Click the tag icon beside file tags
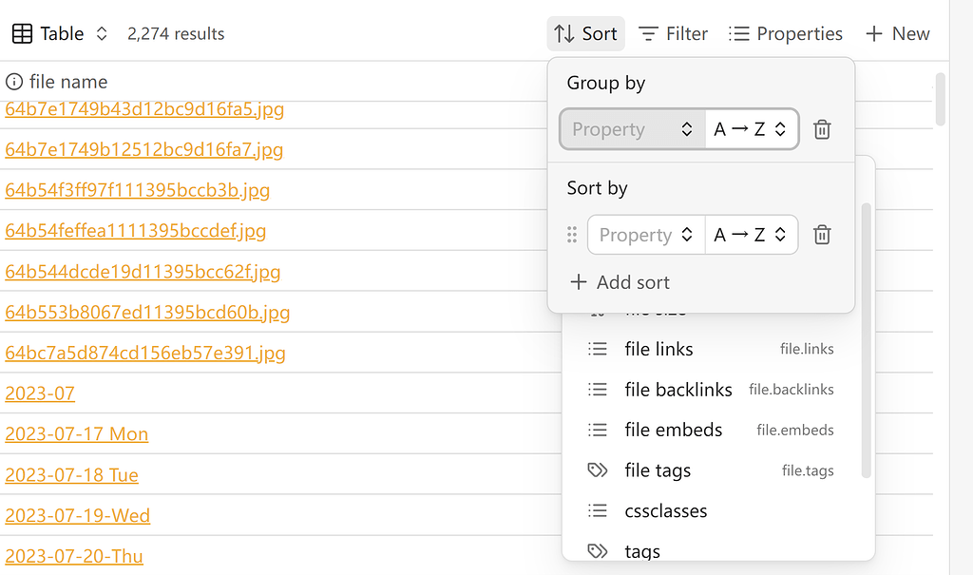The height and width of the screenshot is (575, 973). [x=598, y=470]
